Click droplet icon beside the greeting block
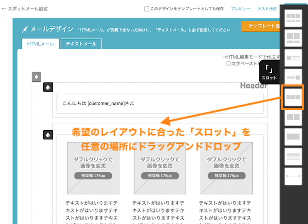This screenshot has width=308, height=224. tap(48, 87)
